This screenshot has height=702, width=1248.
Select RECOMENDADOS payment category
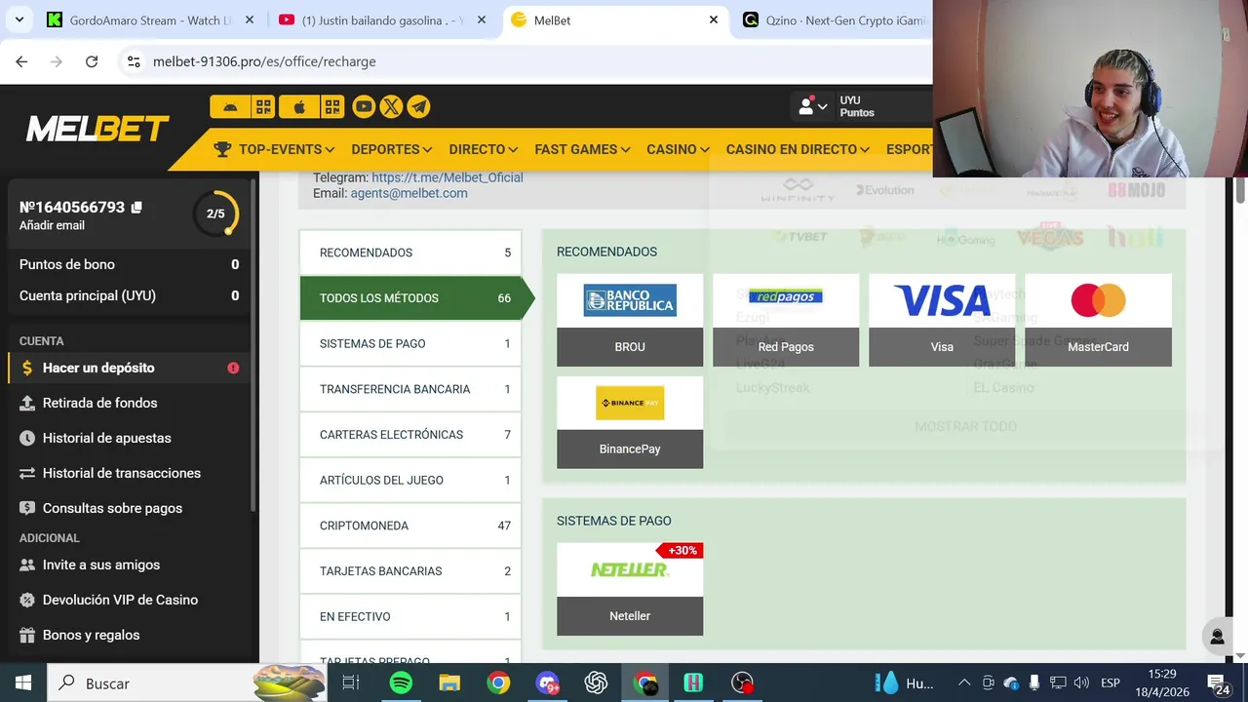(x=410, y=253)
